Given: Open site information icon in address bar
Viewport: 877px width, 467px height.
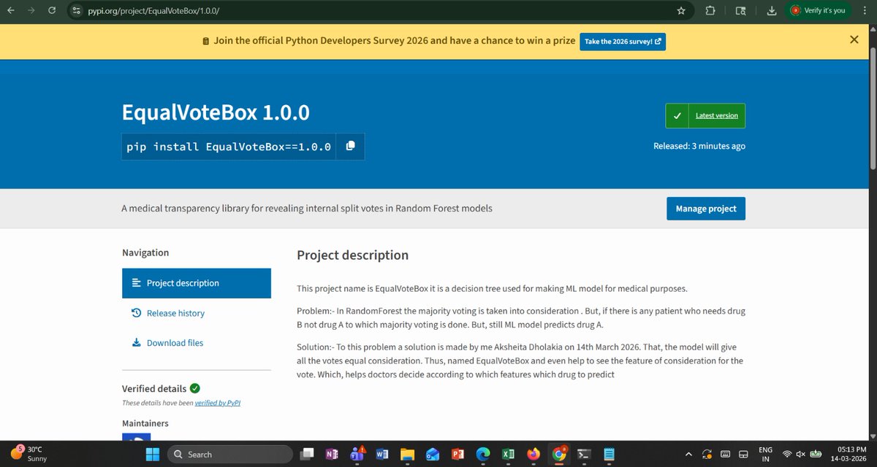Looking at the screenshot, I should 75,11.
